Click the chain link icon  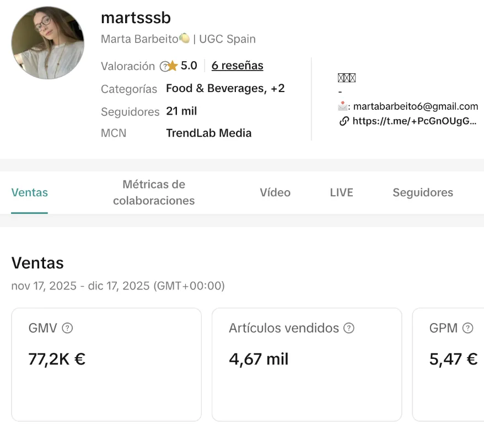344,121
